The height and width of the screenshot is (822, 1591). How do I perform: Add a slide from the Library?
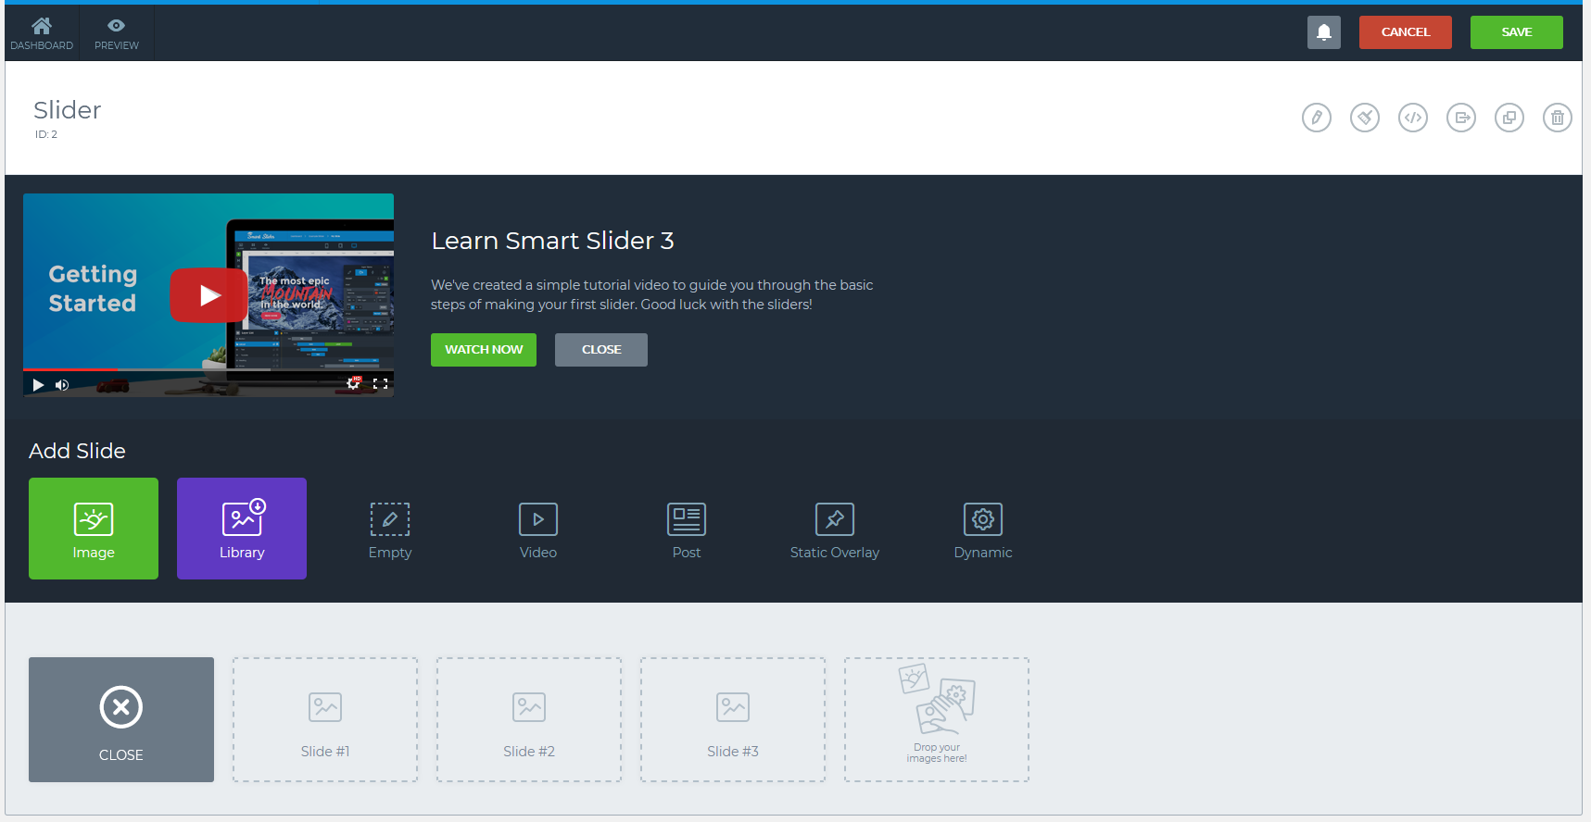(242, 529)
